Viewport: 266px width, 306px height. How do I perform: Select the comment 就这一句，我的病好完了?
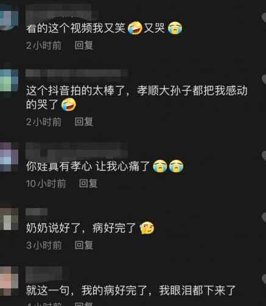131,290
